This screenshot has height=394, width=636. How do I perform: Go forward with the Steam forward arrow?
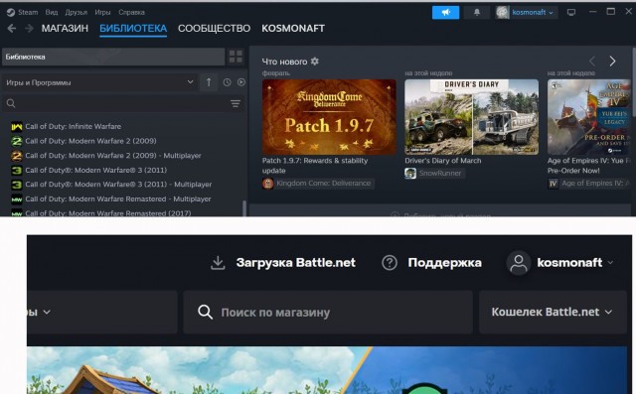tap(29, 29)
